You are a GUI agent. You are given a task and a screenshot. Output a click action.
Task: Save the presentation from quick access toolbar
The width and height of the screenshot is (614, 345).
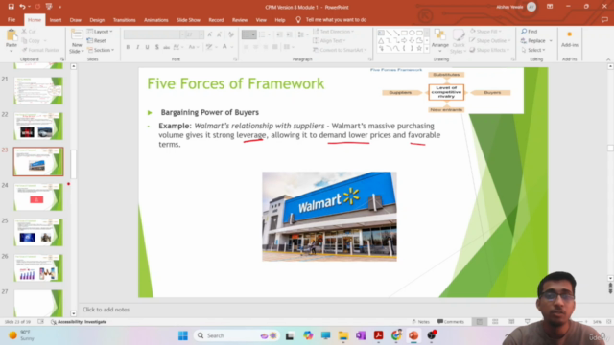[11, 7]
